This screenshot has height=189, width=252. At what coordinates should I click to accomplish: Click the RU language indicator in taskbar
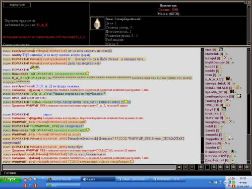click(211, 182)
